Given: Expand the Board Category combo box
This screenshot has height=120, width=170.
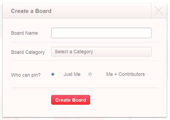Looking at the screenshot, I should tap(101, 52).
